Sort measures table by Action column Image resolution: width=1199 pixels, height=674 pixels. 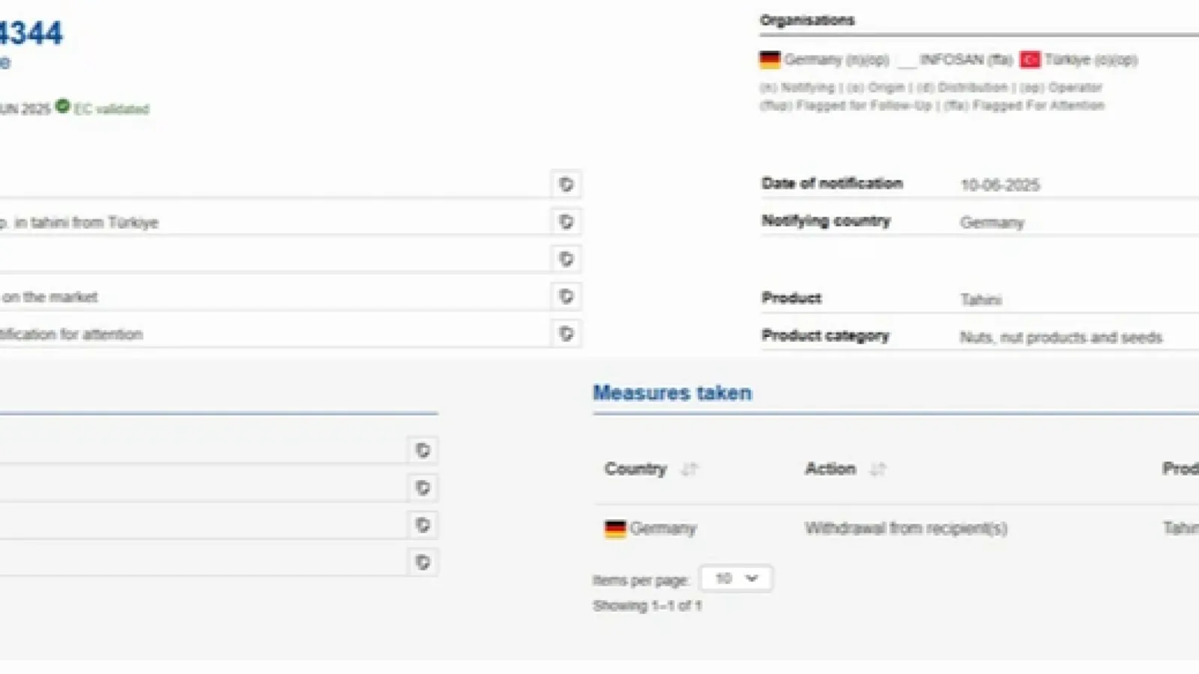pos(878,470)
